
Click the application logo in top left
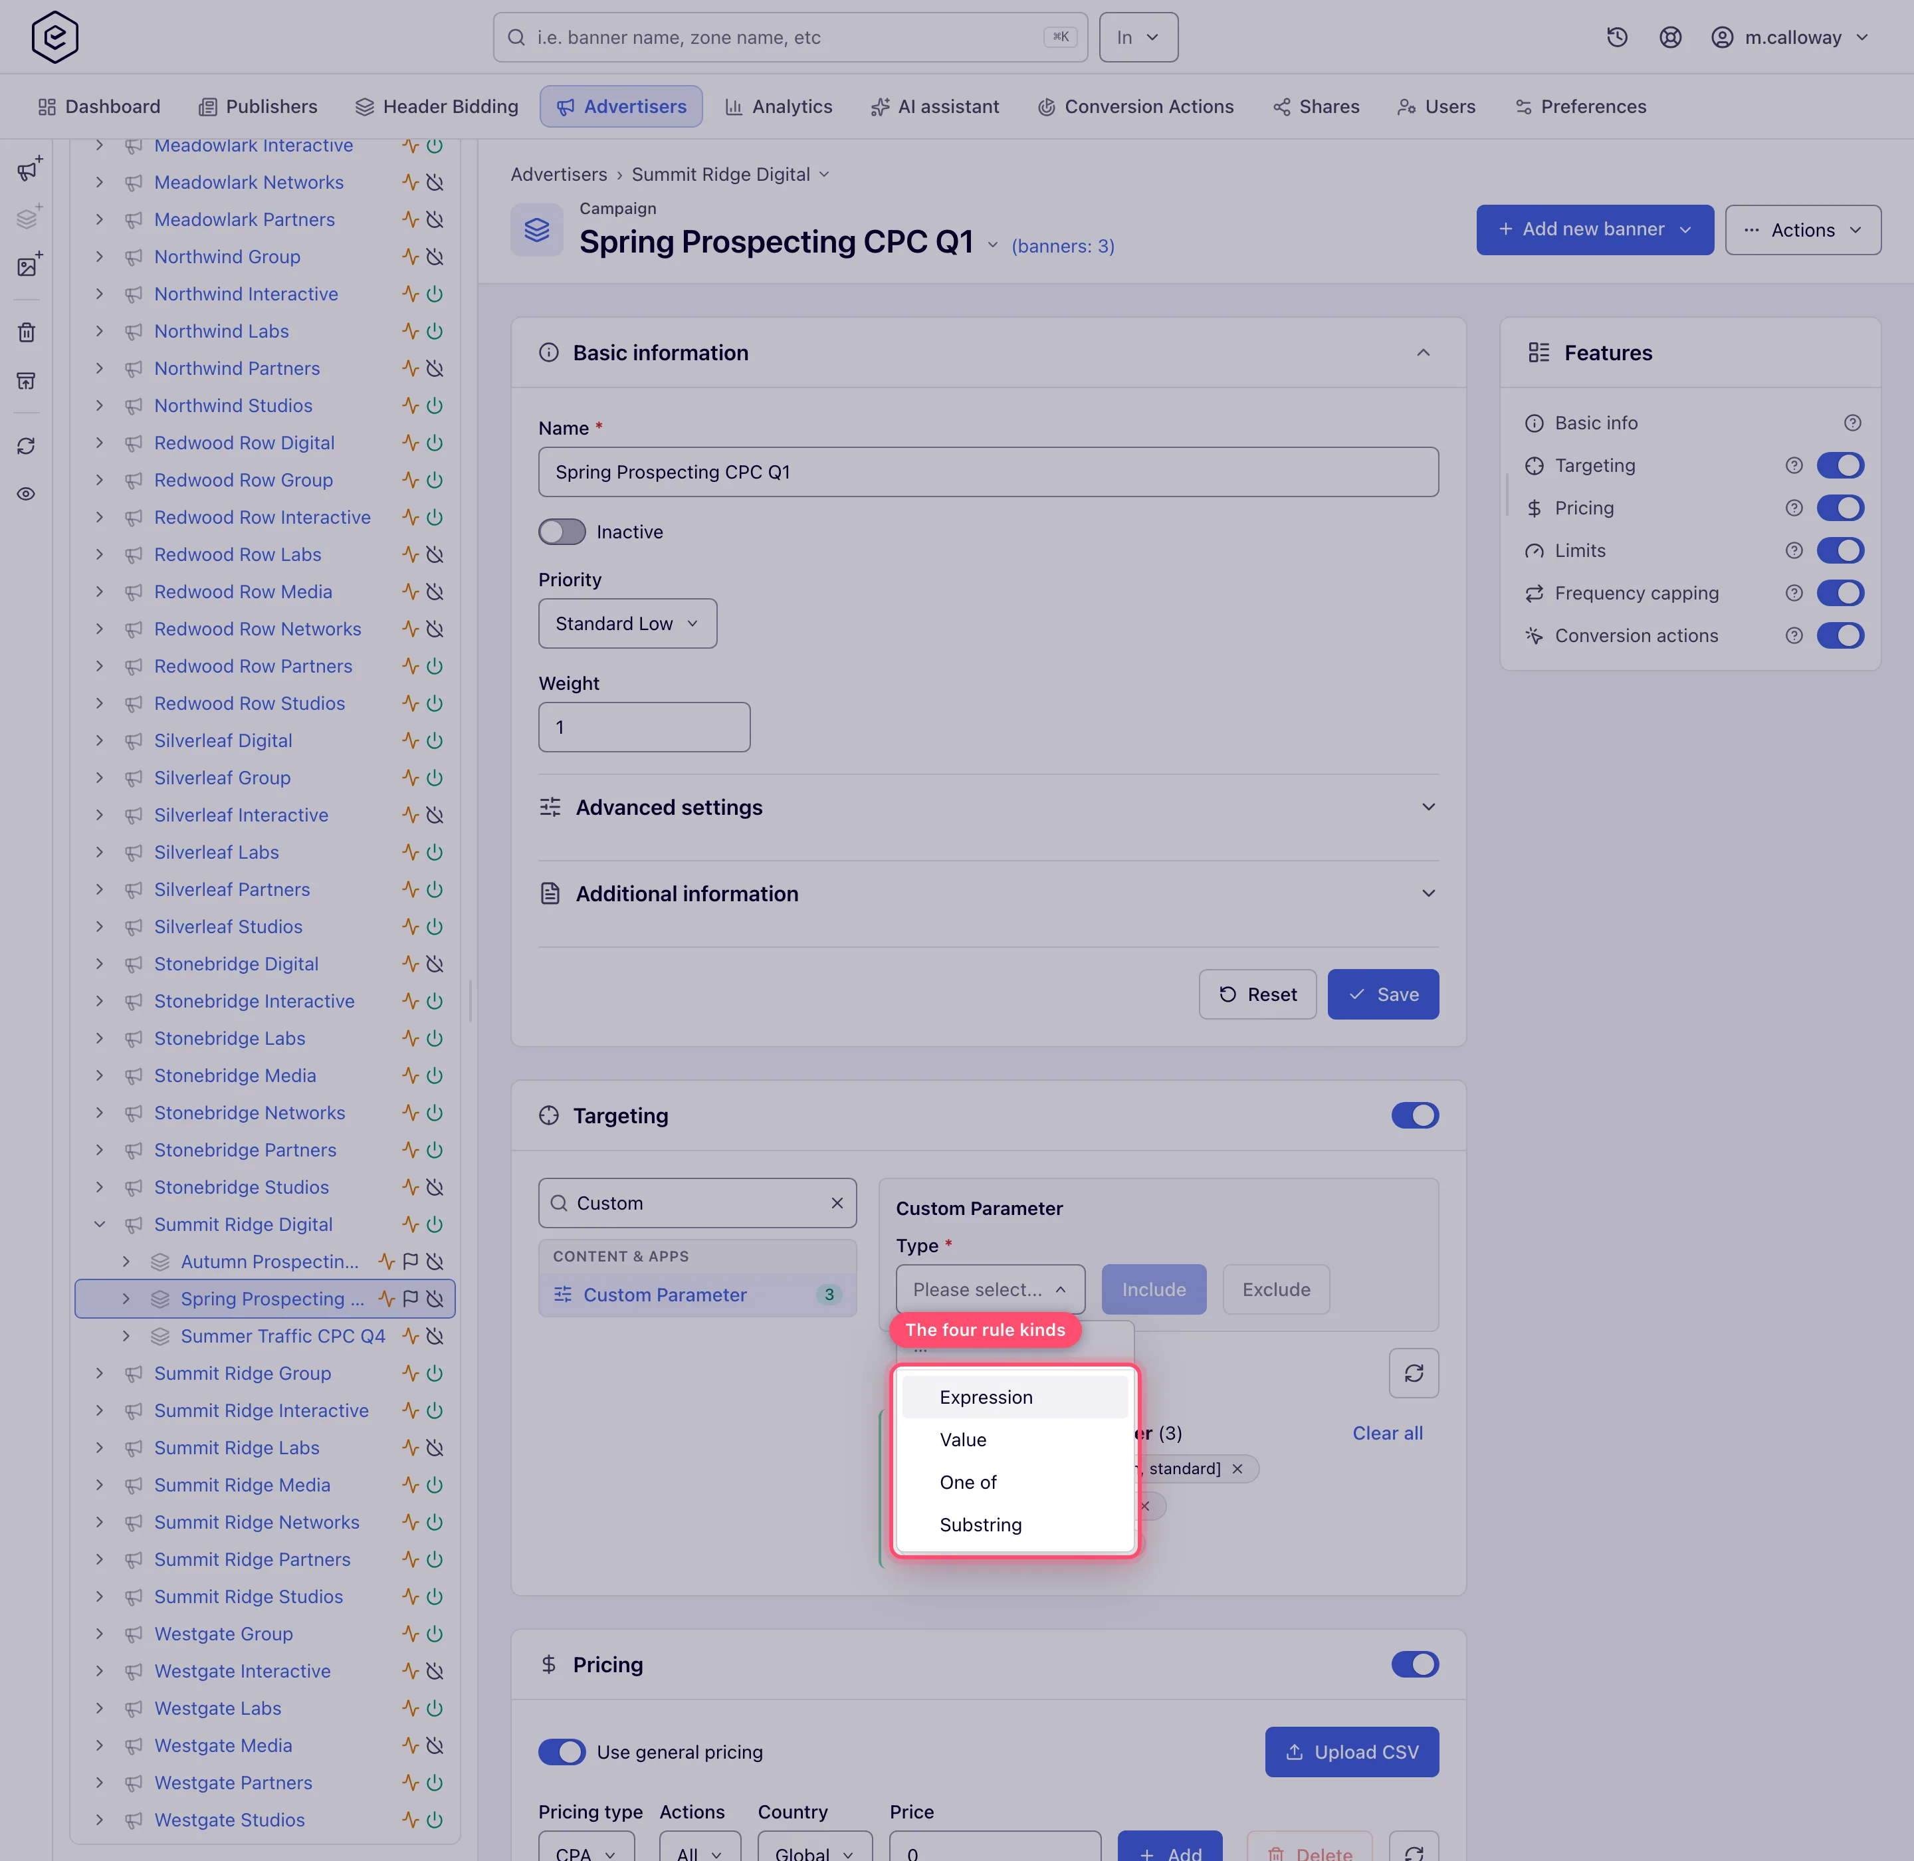pyautogui.click(x=54, y=37)
